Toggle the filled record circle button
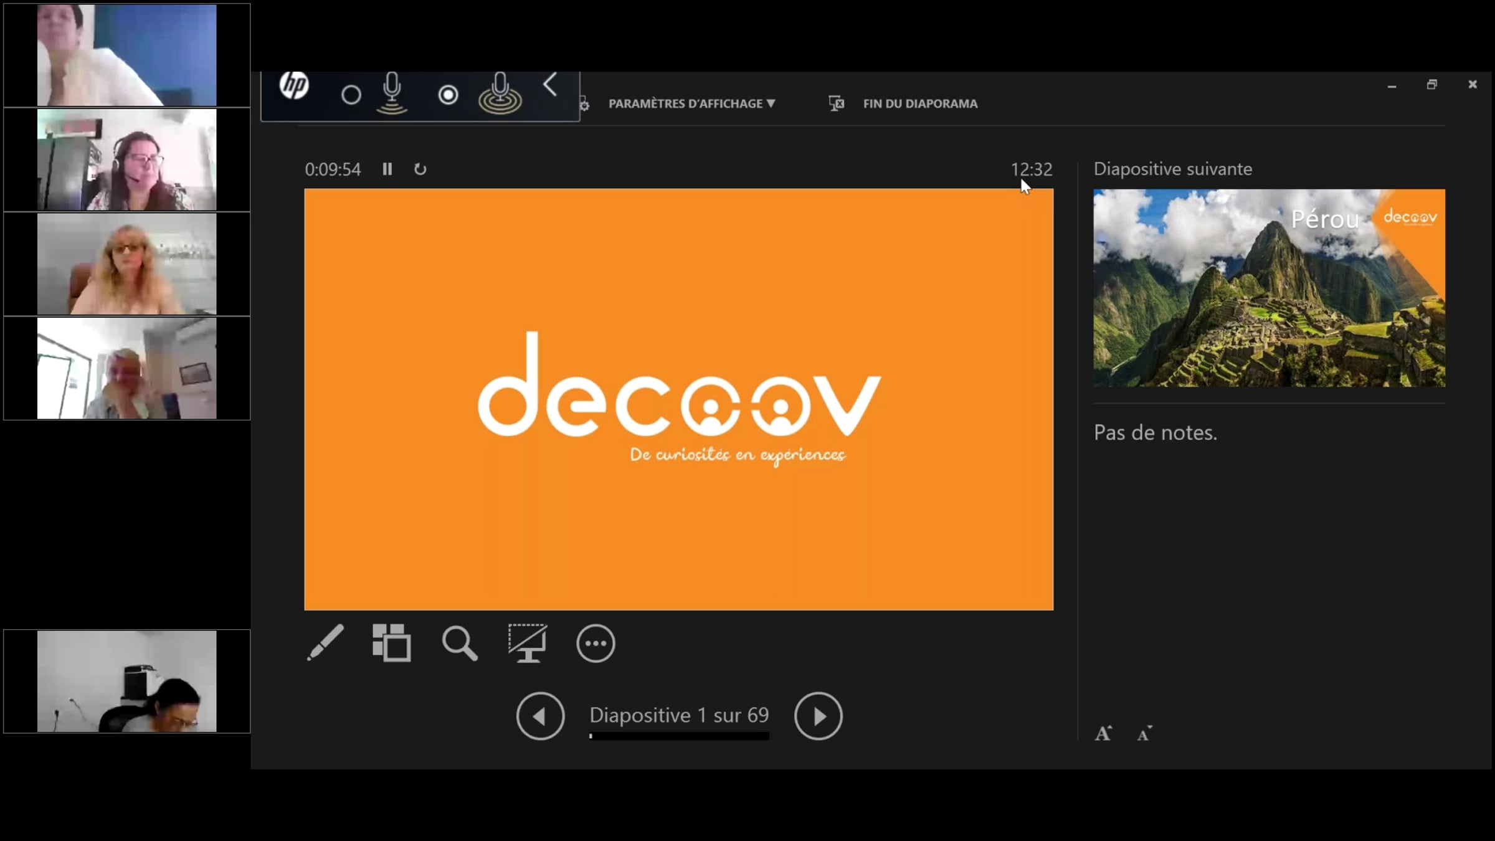This screenshot has width=1495, height=841. coord(448,95)
